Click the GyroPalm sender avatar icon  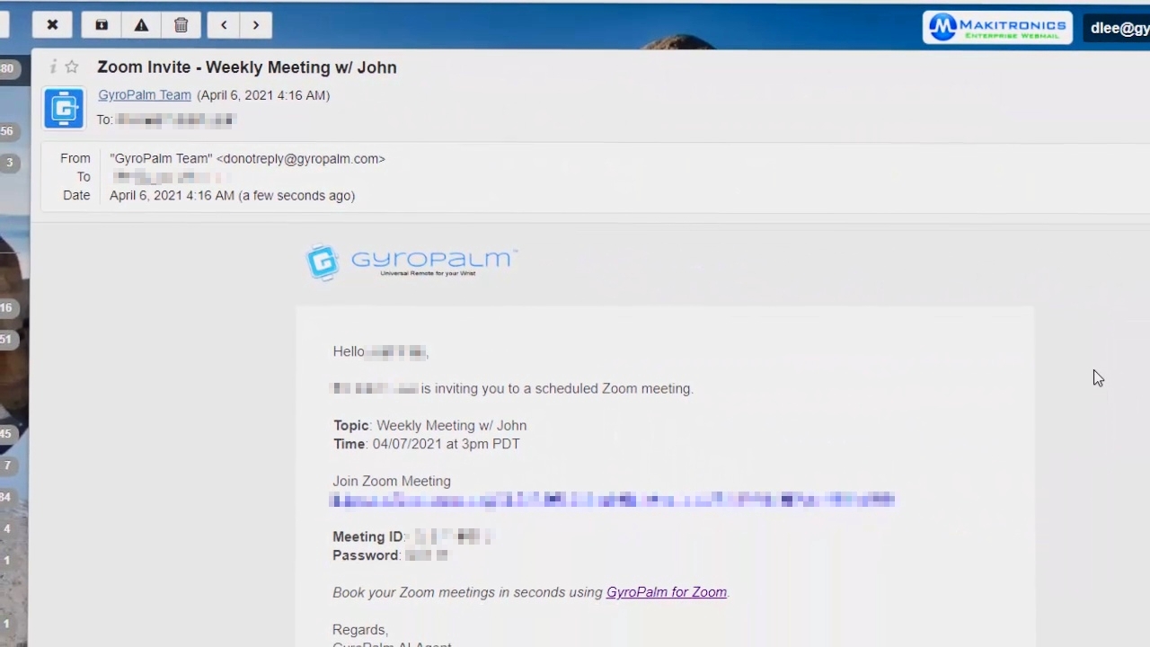pyautogui.click(x=64, y=109)
